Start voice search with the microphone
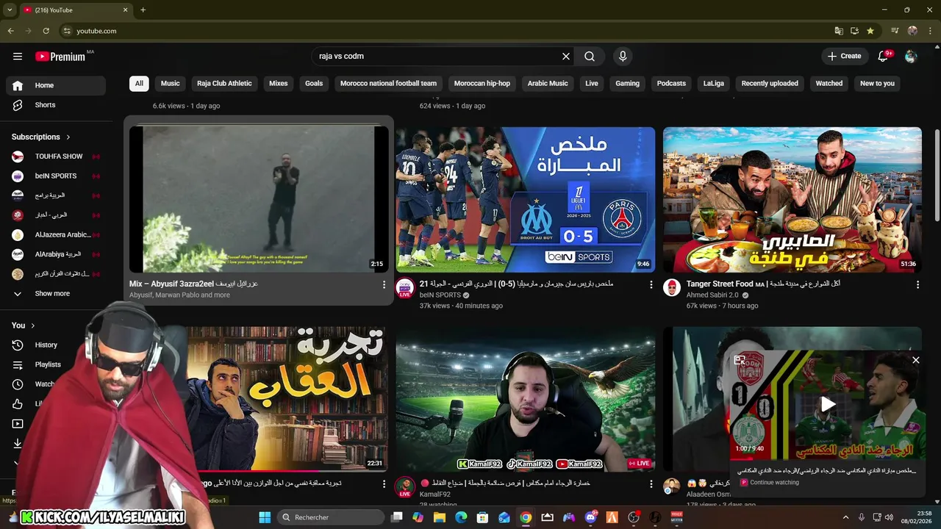Image resolution: width=941 pixels, height=529 pixels. (x=623, y=56)
